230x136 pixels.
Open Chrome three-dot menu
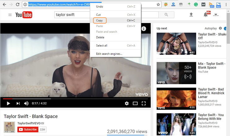tap(226, 5)
